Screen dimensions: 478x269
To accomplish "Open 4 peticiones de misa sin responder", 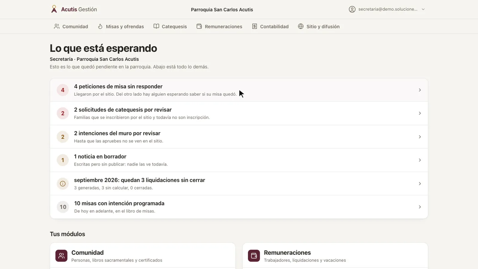I will pos(239,90).
